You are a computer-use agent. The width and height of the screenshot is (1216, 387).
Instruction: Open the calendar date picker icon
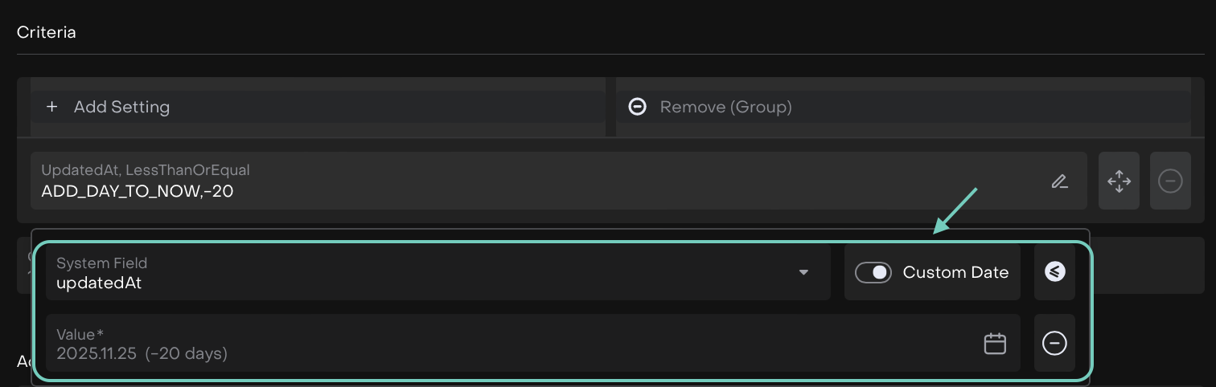pos(995,344)
